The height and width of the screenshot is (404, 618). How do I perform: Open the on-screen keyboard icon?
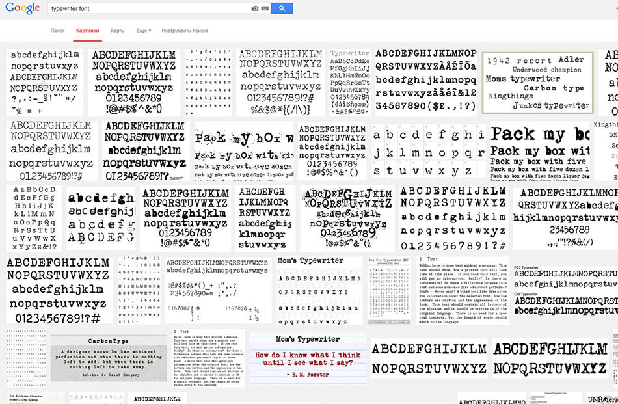click(264, 8)
